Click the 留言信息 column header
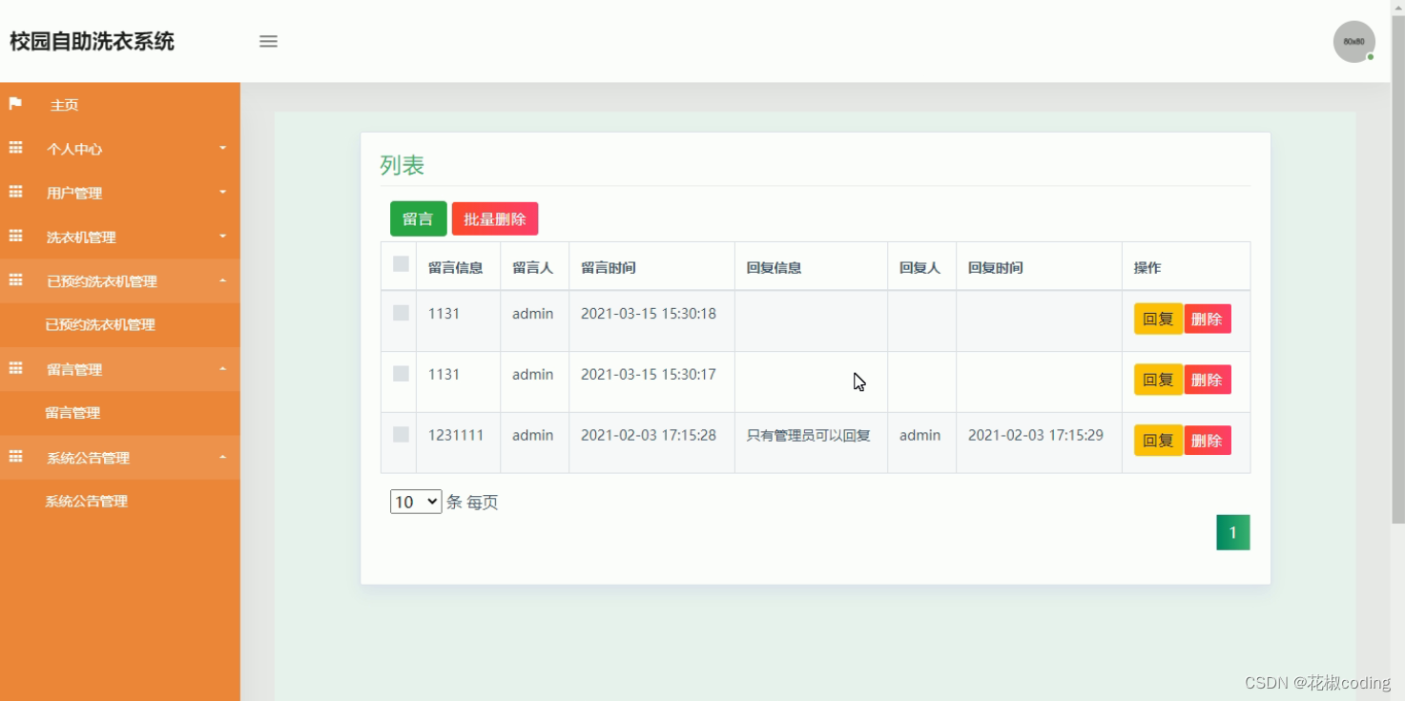Viewport: 1405px width, 701px height. click(456, 268)
